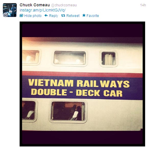The width and height of the screenshot is (148, 147).
Task: Click the Favorite star icon
Action: tap(84, 15)
